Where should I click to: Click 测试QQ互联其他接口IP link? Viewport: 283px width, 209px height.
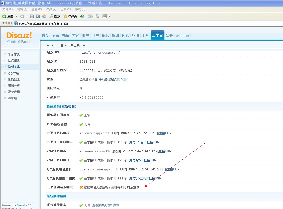point(145,178)
